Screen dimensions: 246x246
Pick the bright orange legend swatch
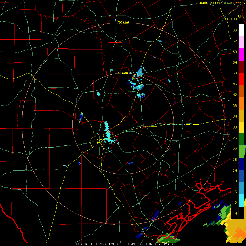pyautogui.click(x=241, y=103)
